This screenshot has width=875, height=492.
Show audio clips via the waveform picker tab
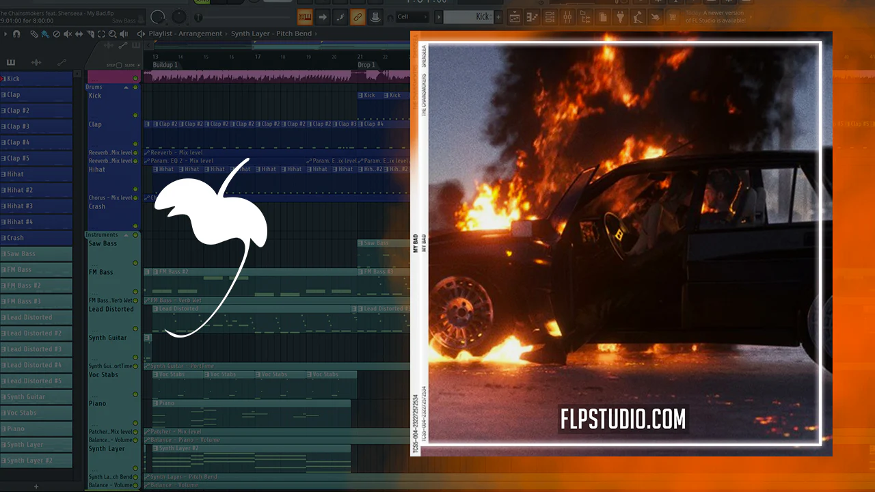[x=36, y=63]
